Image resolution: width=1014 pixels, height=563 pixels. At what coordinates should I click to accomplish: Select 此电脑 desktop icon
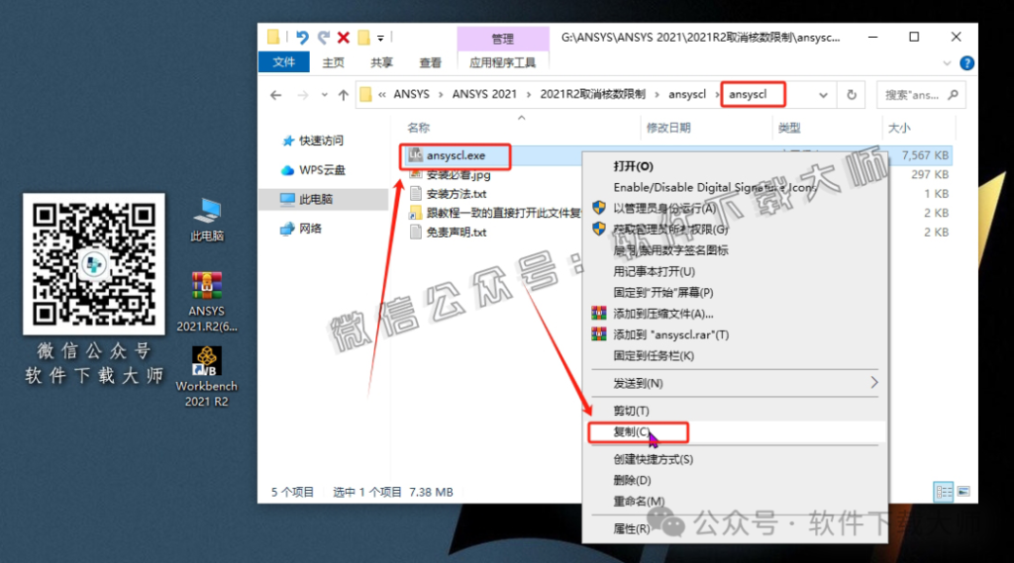pyautogui.click(x=207, y=220)
